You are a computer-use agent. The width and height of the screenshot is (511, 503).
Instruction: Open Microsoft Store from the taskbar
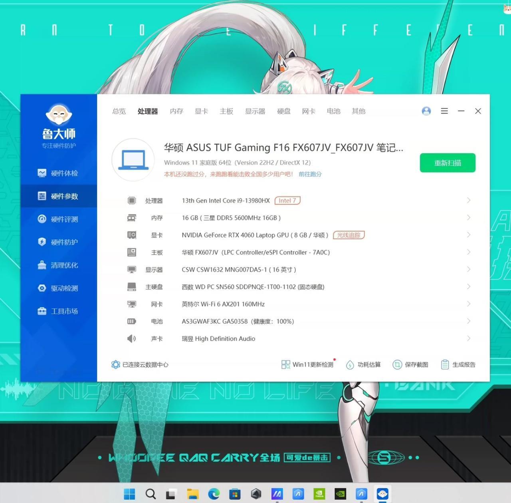click(x=235, y=494)
